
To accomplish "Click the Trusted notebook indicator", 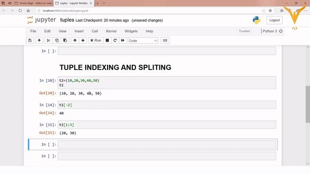I will point(244,31).
